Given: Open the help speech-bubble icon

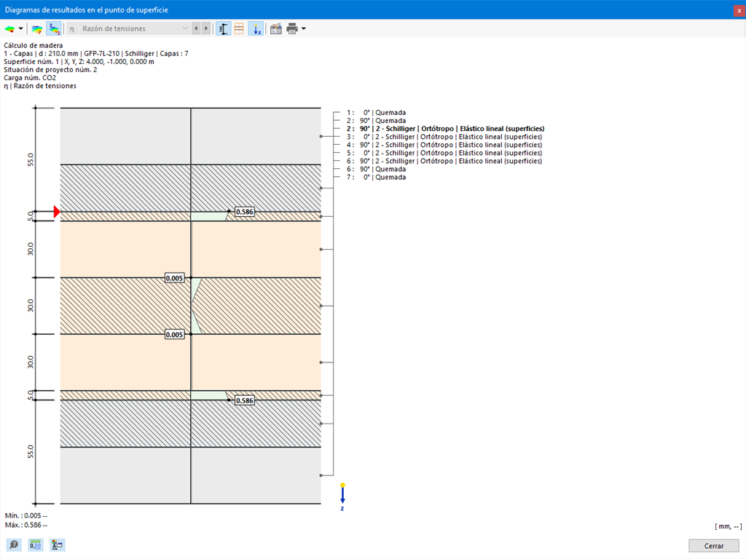Looking at the screenshot, I should tap(14, 544).
